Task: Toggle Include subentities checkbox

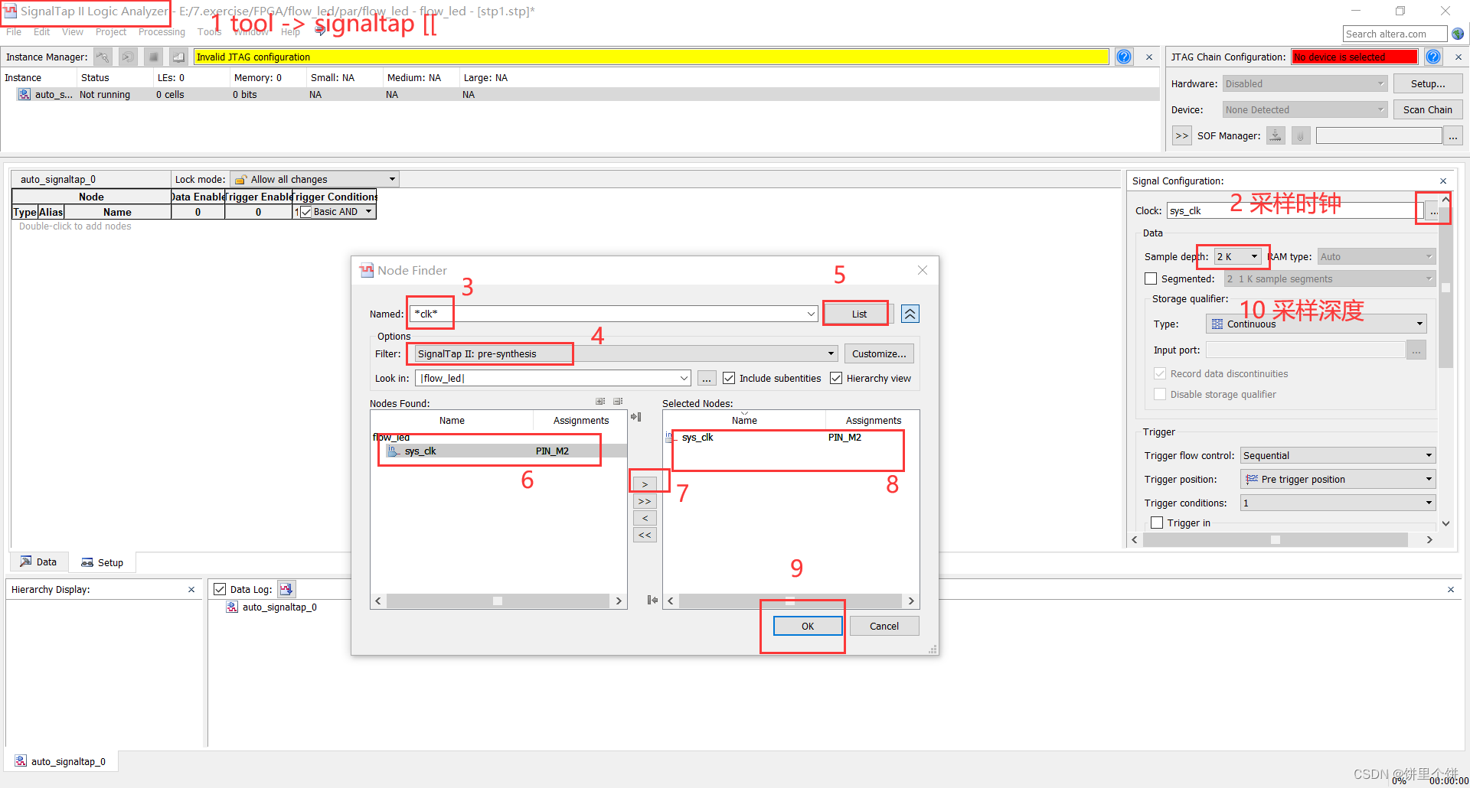Action: [729, 378]
